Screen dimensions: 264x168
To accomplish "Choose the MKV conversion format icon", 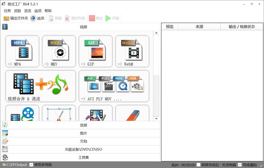I will coord(59,51).
